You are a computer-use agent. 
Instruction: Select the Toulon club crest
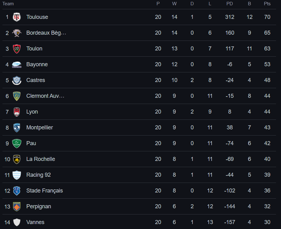(x=17, y=49)
